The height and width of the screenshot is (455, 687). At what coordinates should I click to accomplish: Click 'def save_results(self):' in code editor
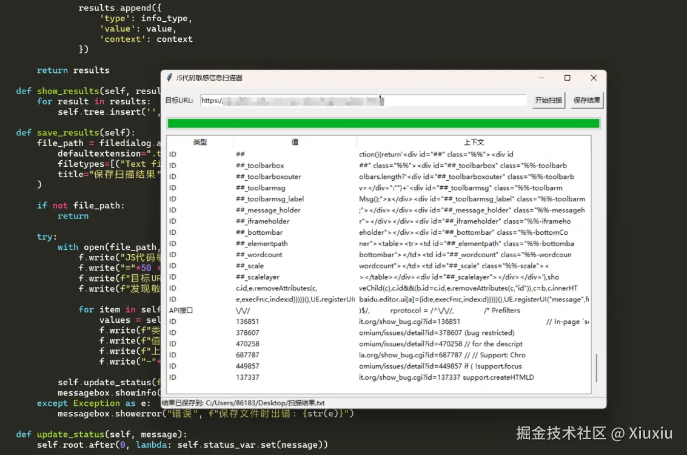point(75,132)
